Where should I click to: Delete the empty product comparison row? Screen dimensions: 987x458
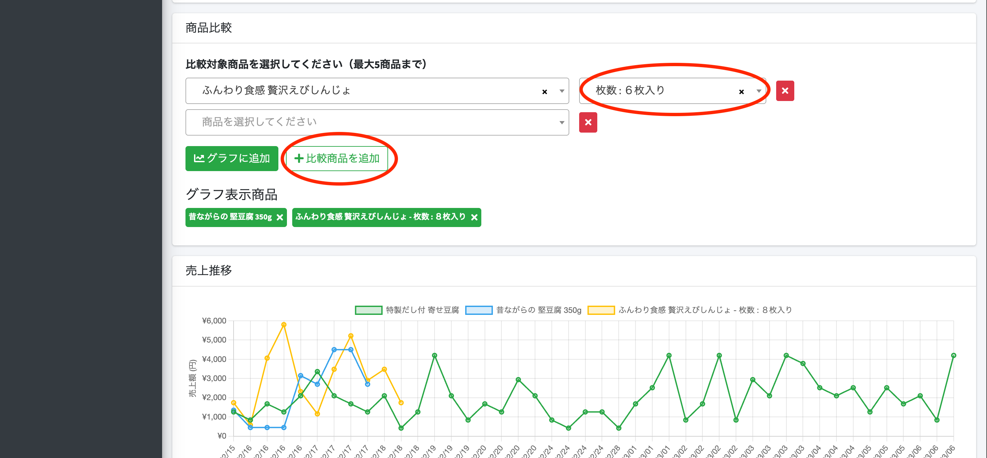[588, 122]
